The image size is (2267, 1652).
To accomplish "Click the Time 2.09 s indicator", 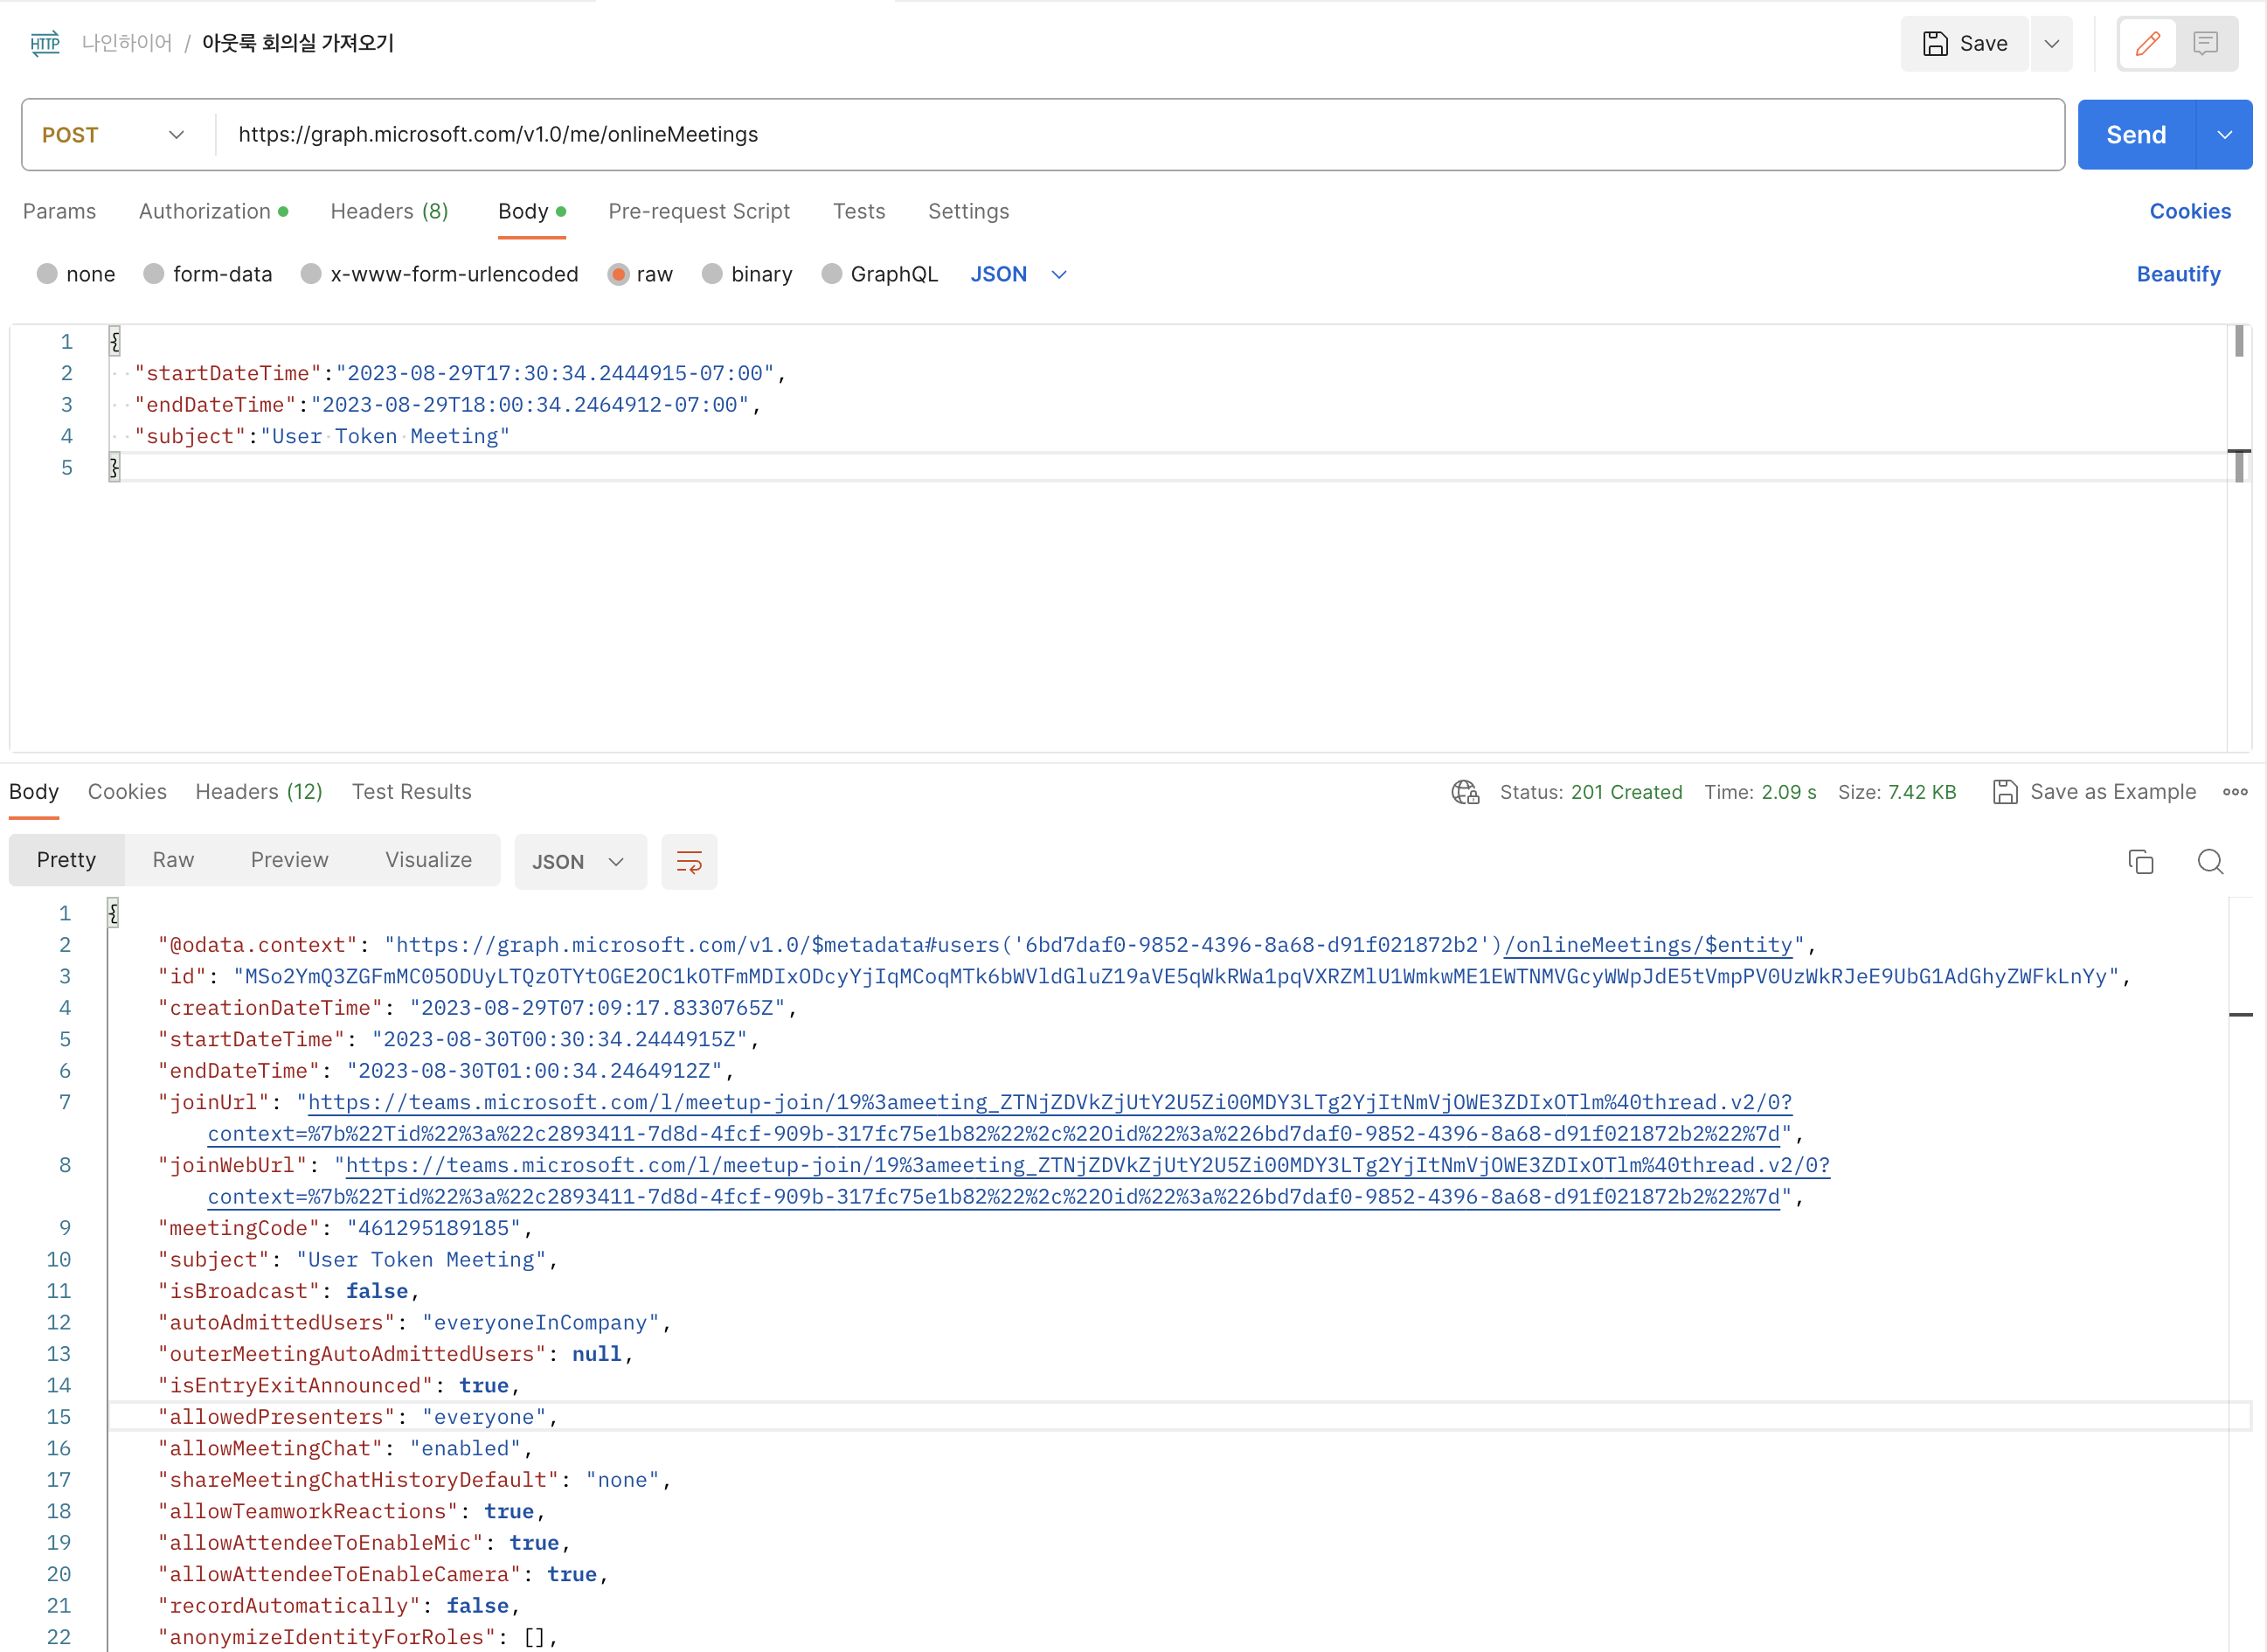I will pyautogui.click(x=1760, y=792).
